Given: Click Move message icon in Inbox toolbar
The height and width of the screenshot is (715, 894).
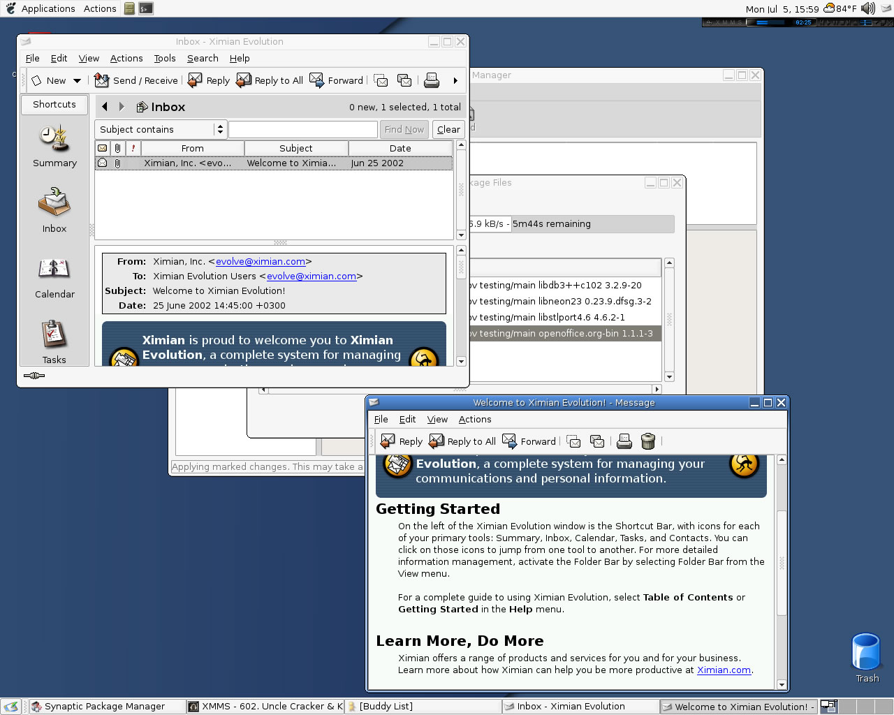Looking at the screenshot, I should [381, 80].
